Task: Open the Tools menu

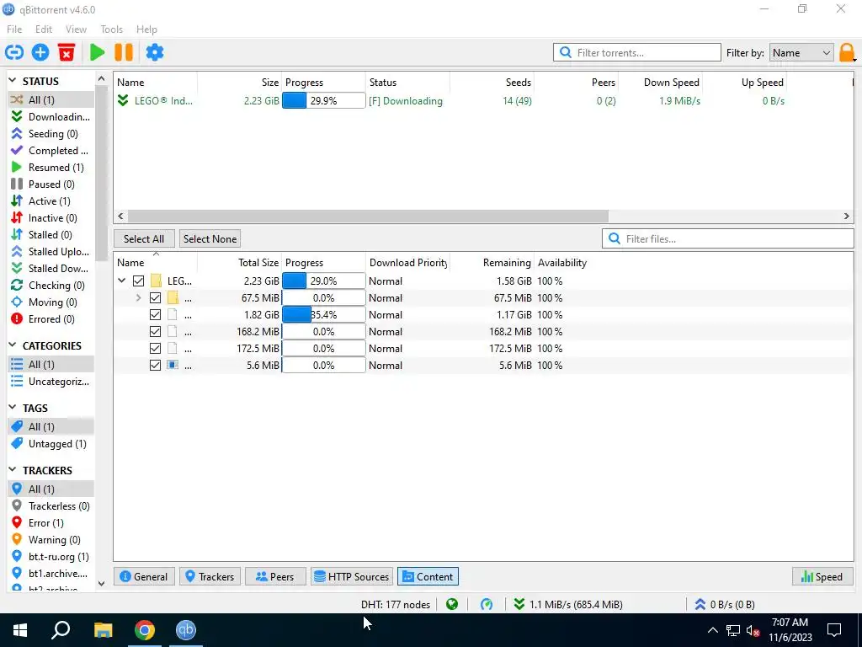Action: coord(112,29)
